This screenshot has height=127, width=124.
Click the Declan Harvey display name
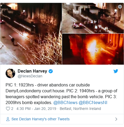click(x=32, y=71)
